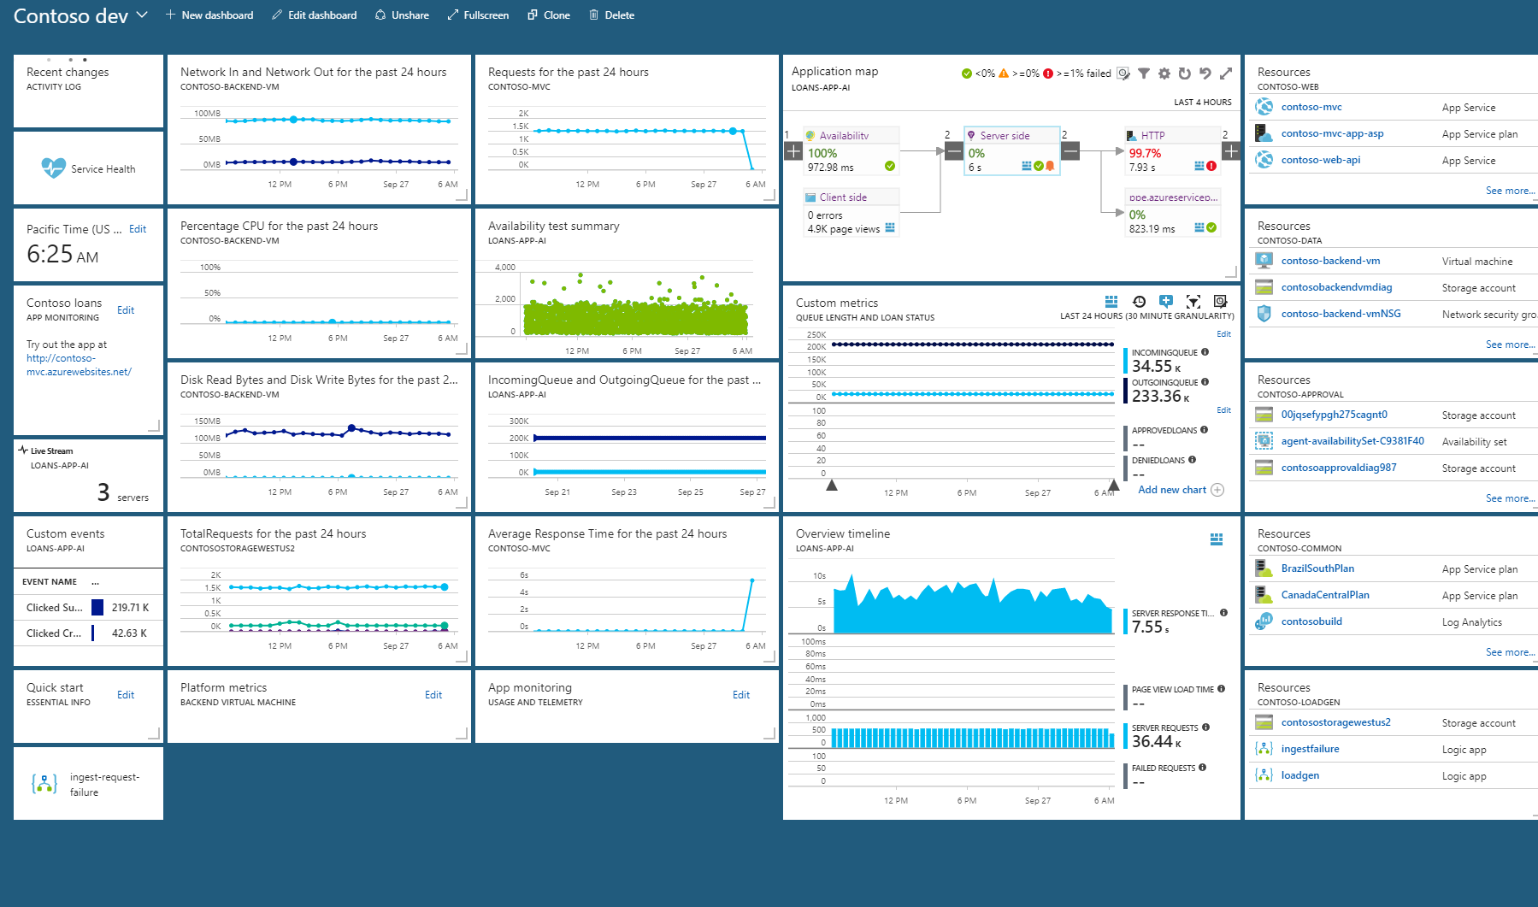1538x907 pixels.
Task: Click Edit on the Platform metrics tile
Action: [x=433, y=695]
